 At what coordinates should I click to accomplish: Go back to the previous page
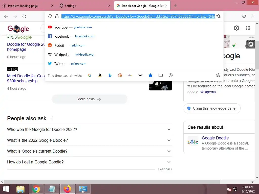(x=6, y=16)
